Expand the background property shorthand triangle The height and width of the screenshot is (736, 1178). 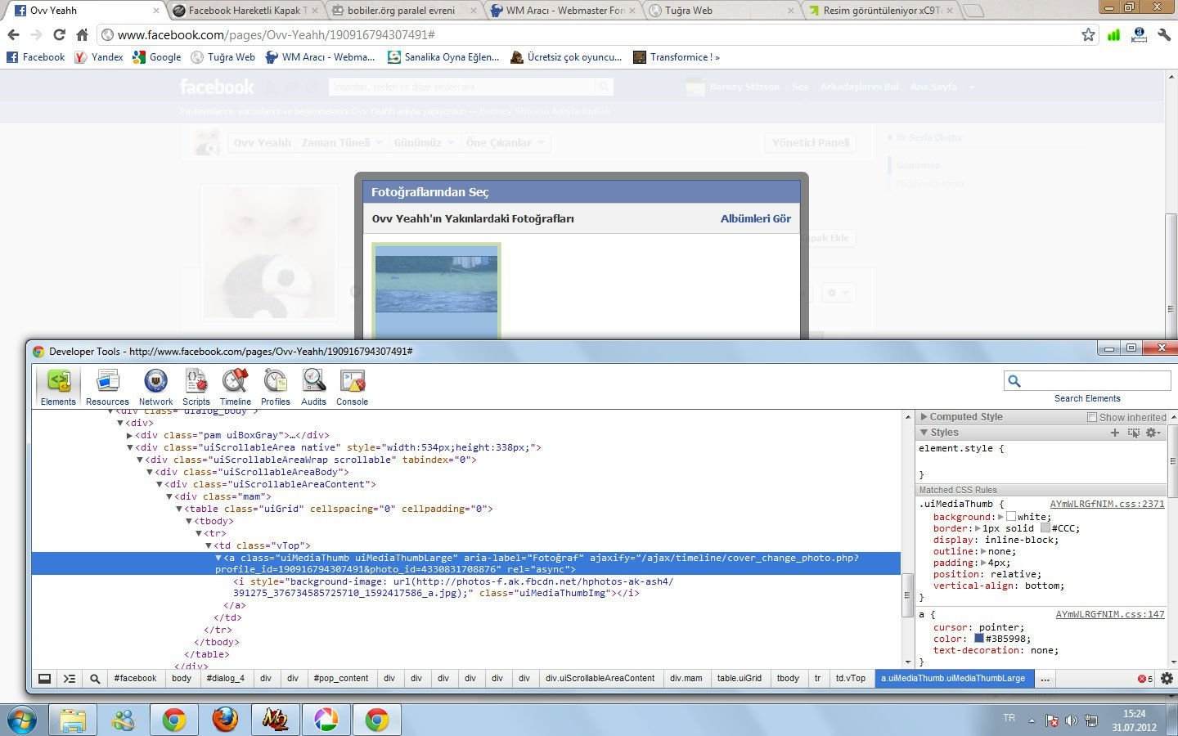click(1000, 517)
